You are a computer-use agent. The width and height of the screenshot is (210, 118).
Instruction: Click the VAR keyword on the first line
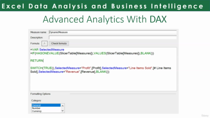pos(35,49)
